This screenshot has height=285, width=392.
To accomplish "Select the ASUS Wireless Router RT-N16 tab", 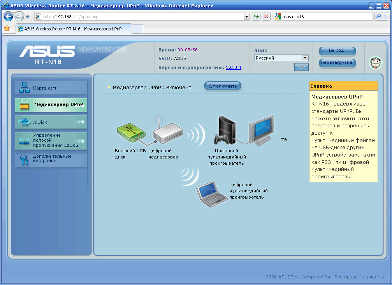I will point(74,29).
